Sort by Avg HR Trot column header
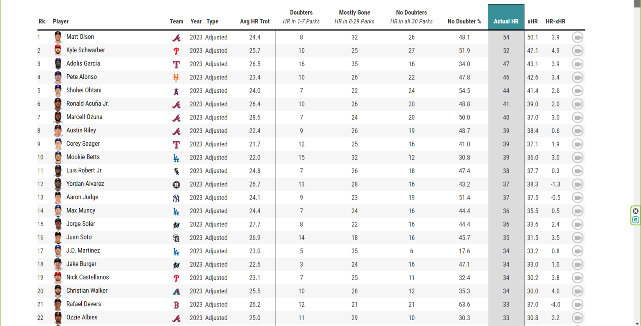 point(255,21)
